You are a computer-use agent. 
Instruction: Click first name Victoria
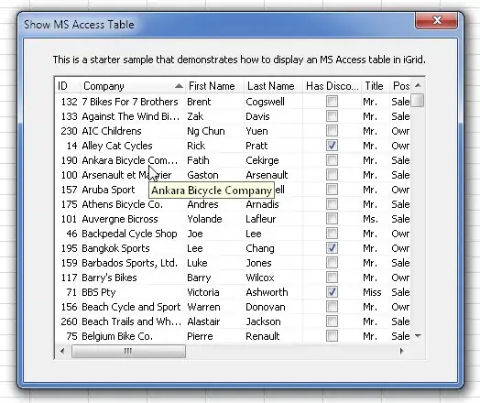click(x=203, y=292)
